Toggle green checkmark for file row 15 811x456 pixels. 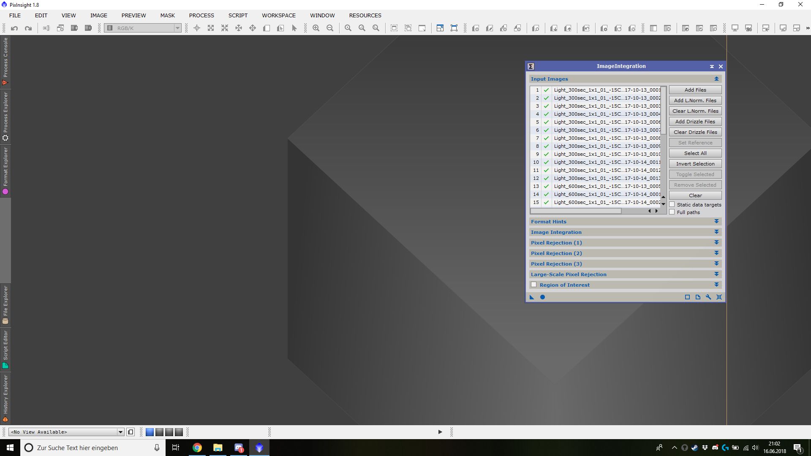click(x=546, y=202)
